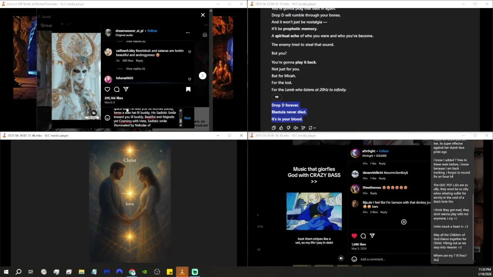Like lohana0605's comment with its heart
Screen dimensions: 493x277
[x=189, y=79]
